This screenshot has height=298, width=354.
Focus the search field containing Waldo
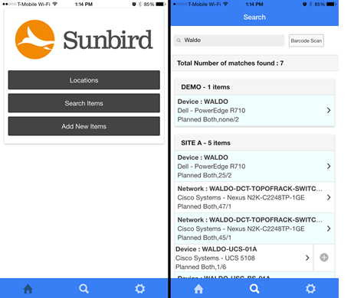(229, 40)
